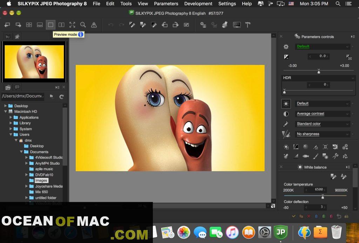Click the red X delete mark

309,216
